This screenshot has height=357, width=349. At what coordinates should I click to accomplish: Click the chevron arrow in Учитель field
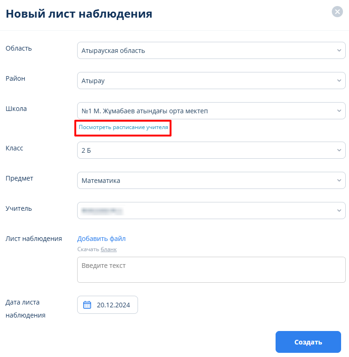(339, 211)
